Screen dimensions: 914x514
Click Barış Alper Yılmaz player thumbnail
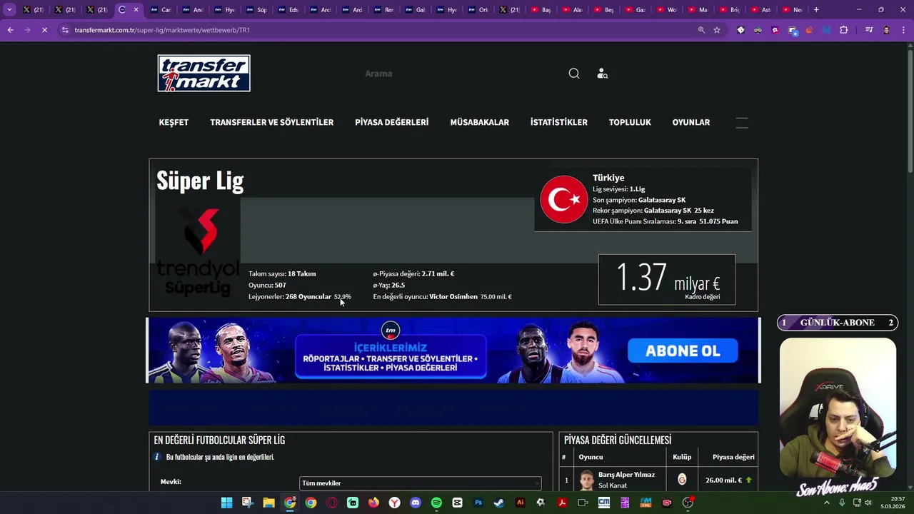pyautogui.click(x=587, y=480)
